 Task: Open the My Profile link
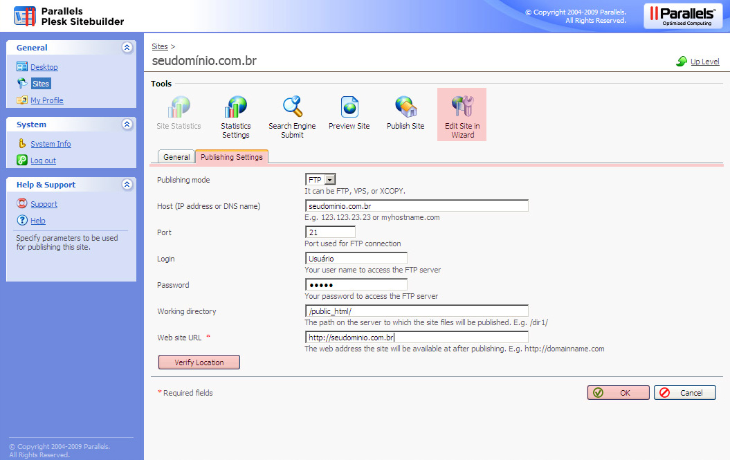tap(47, 100)
